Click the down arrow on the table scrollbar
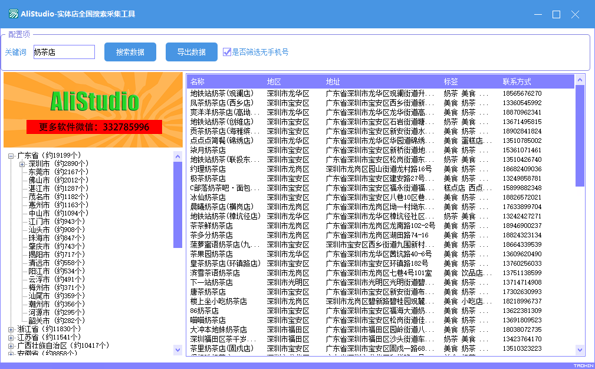 [x=580, y=349]
